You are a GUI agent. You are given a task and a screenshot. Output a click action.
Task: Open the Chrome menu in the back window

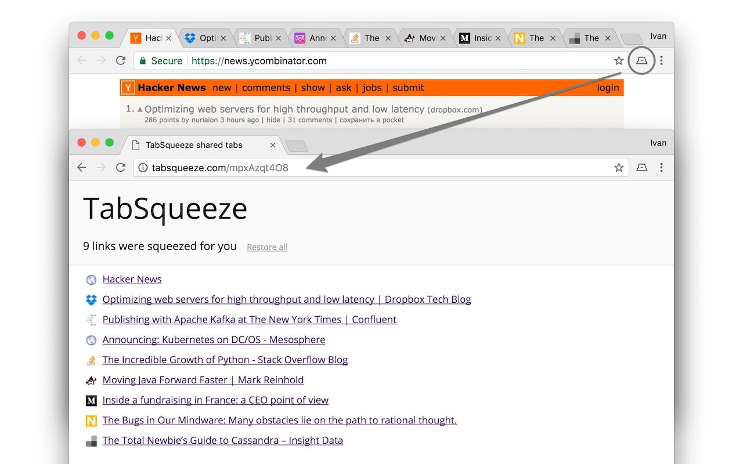pos(661,60)
